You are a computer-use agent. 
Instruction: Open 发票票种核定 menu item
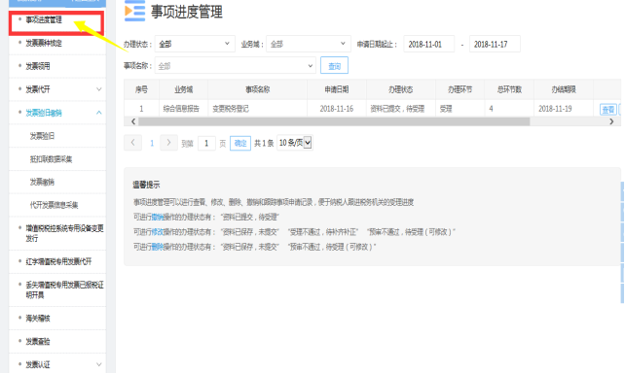pos(44,43)
